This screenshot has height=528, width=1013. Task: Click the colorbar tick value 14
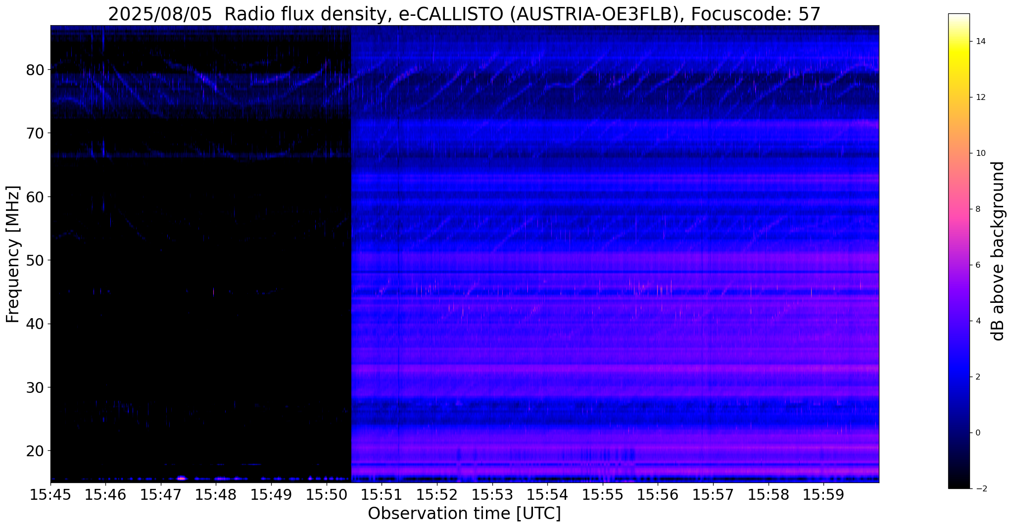click(x=980, y=42)
